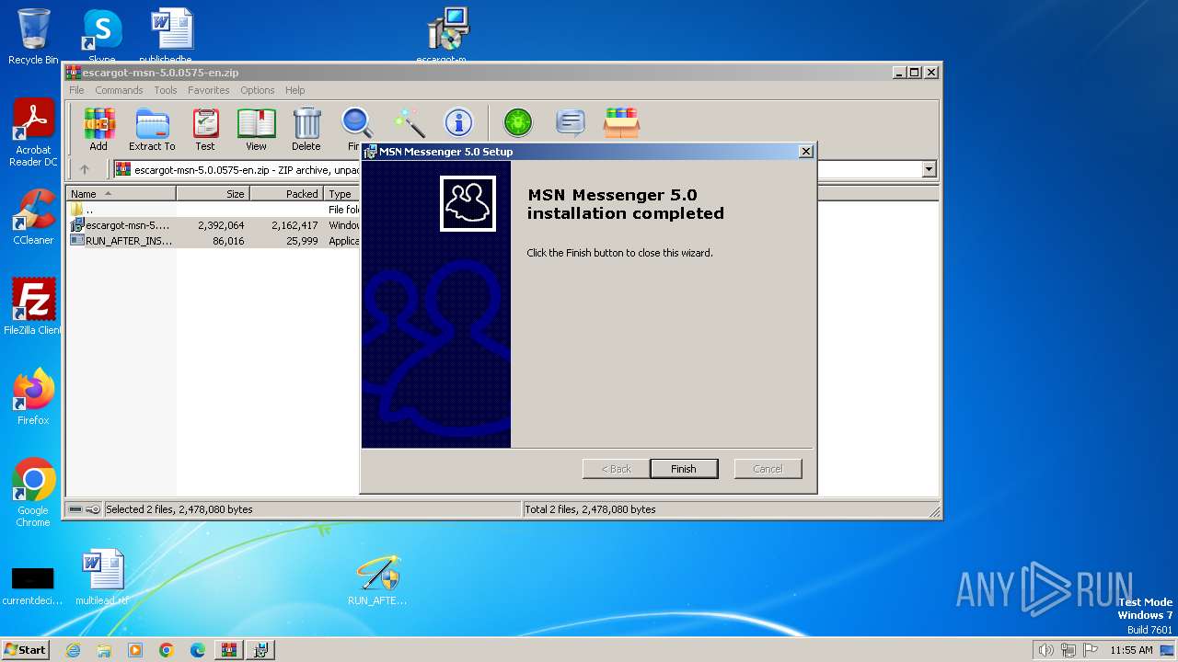Click the taskbar clock 11:55 AM
The width and height of the screenshot is (1178, 662).
(x=1132, y=650)
